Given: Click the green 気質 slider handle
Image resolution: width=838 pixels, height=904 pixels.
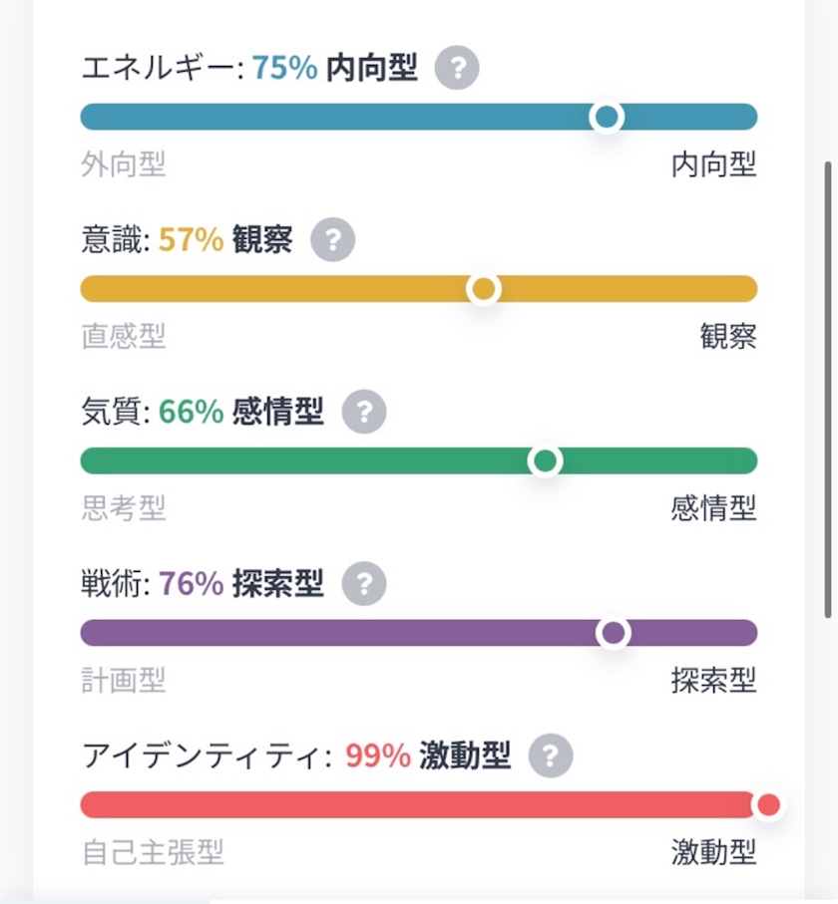Looking at the screenshot, I should point(545,460).
